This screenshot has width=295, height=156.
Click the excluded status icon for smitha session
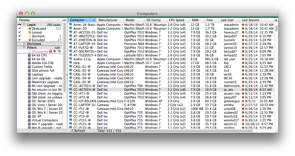pos(243,105)
